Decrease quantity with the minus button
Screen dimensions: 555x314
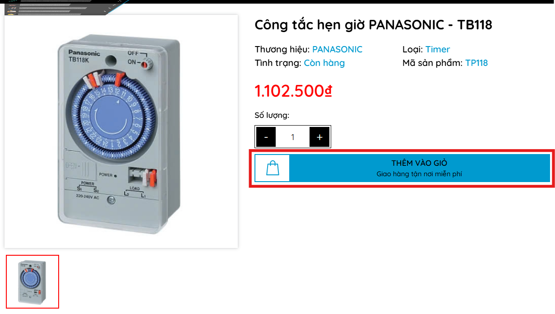point(266,137)
